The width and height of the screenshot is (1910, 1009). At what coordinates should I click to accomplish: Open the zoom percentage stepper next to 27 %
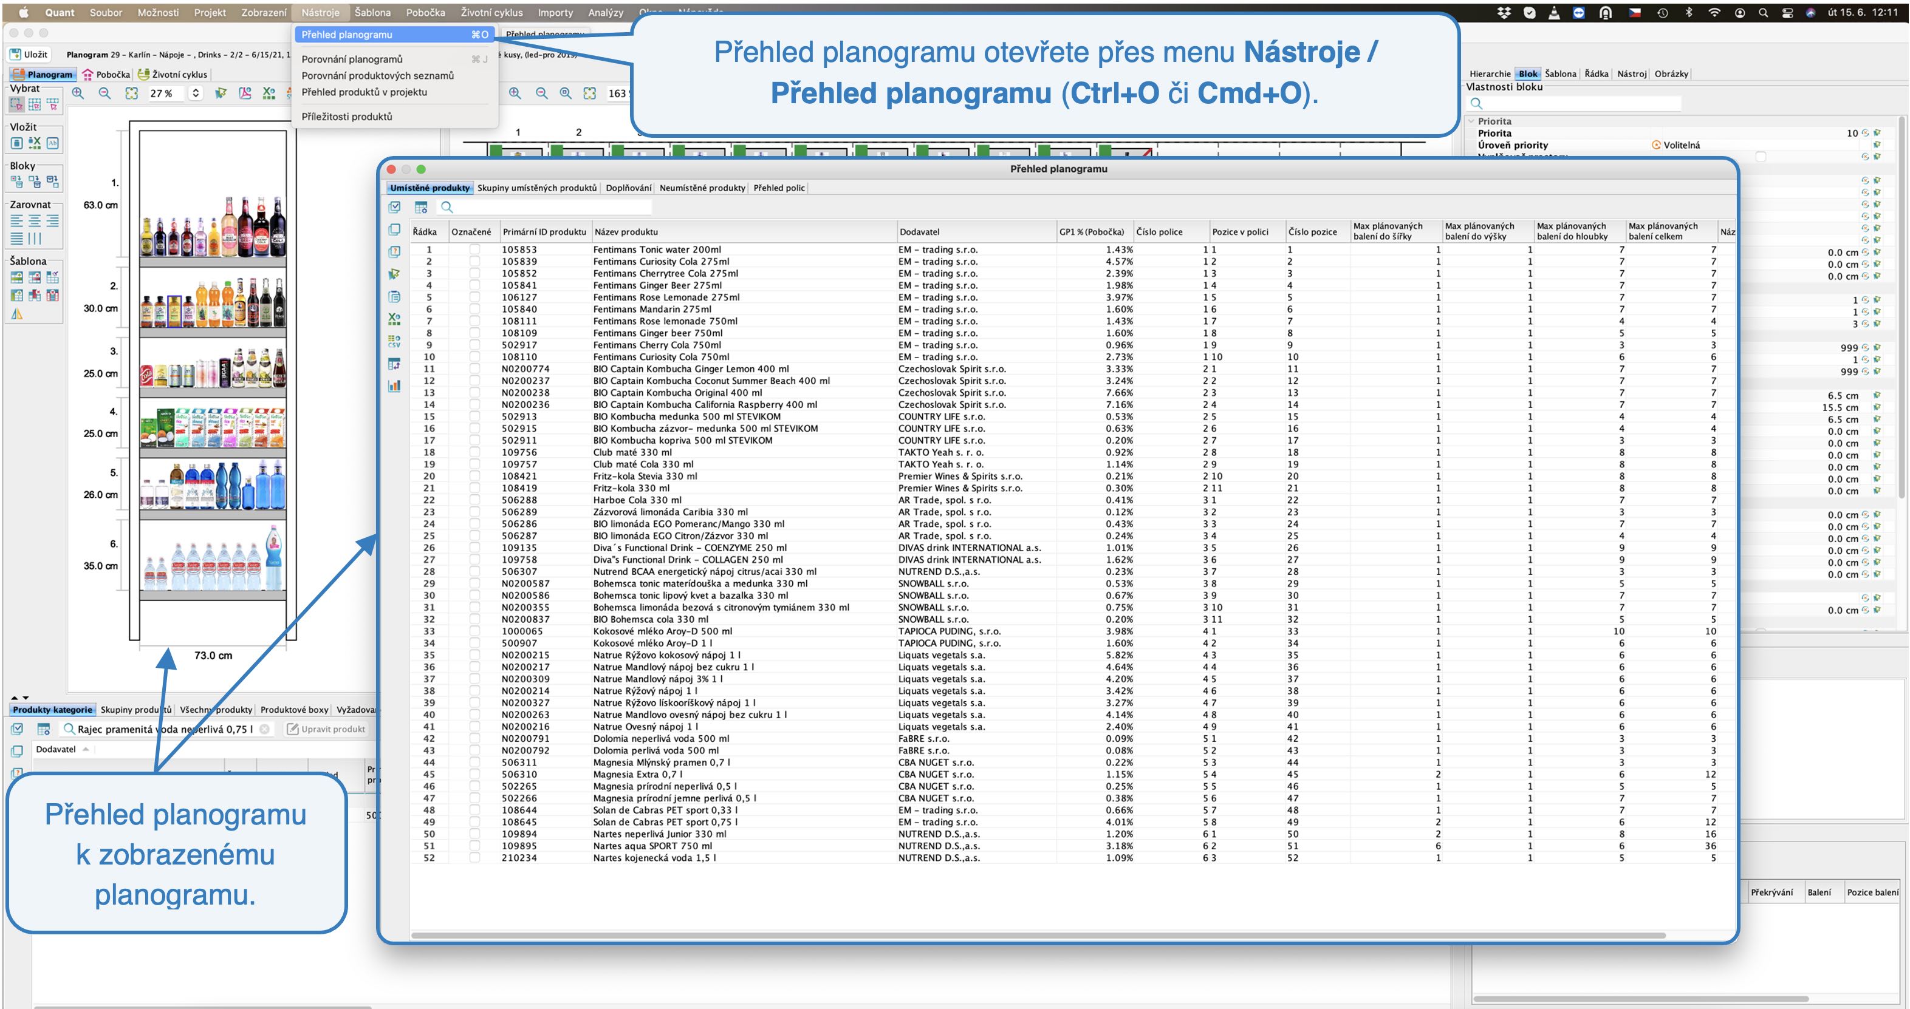[x=196, y=93]
